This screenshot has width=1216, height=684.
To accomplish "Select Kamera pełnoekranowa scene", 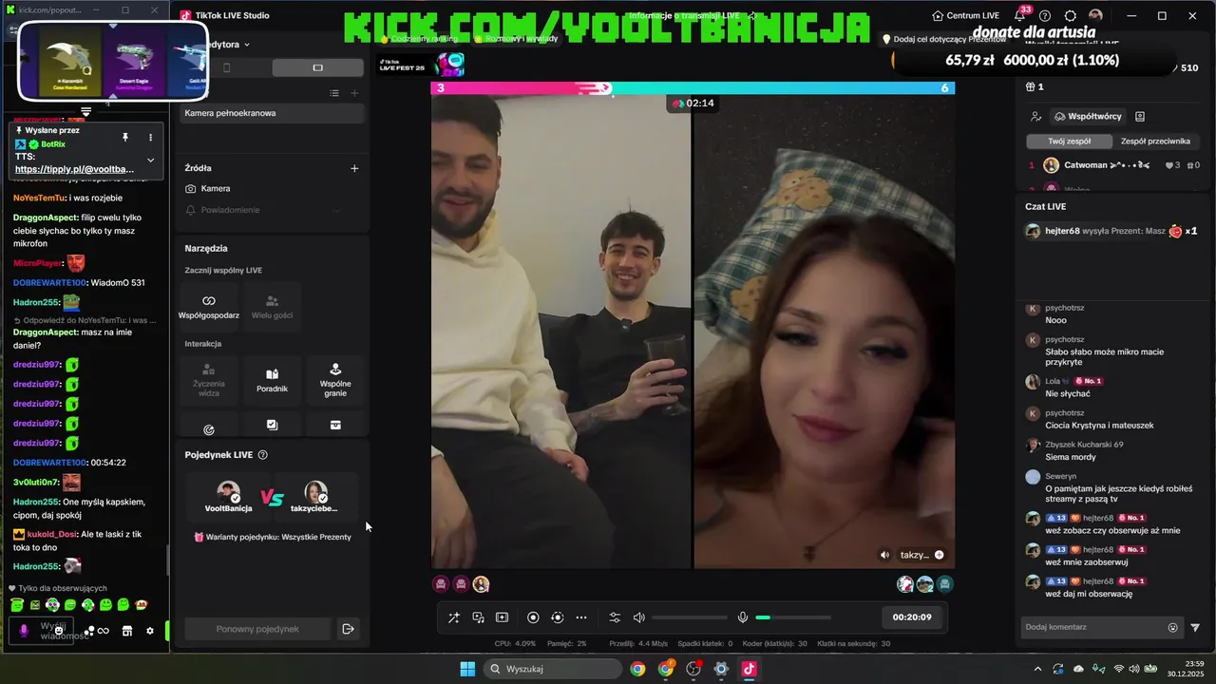I will click(272, 113).
